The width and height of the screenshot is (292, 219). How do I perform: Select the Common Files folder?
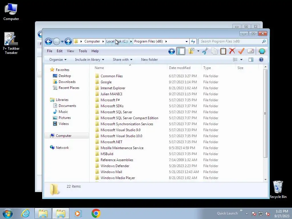point(111,76)
